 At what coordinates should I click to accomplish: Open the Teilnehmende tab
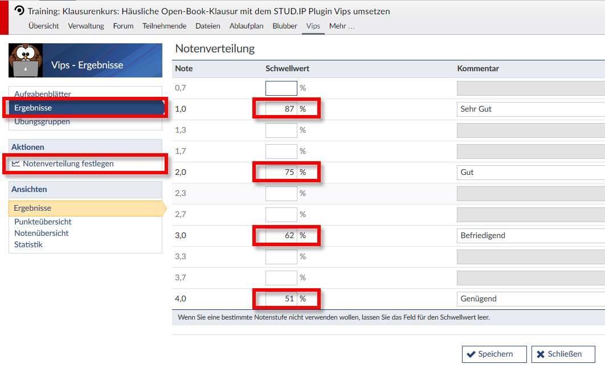pos(165,26)
